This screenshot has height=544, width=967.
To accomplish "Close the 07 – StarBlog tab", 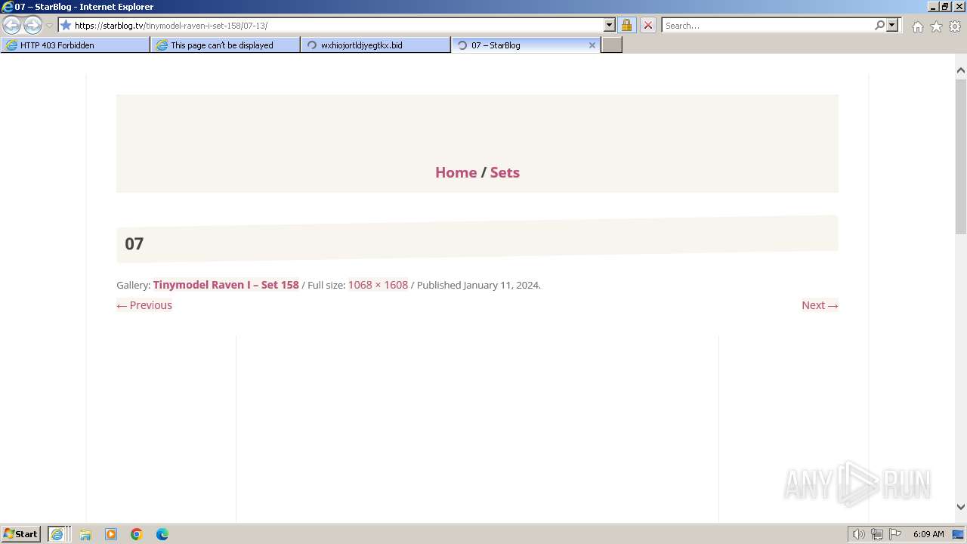I will pos(592,45).
